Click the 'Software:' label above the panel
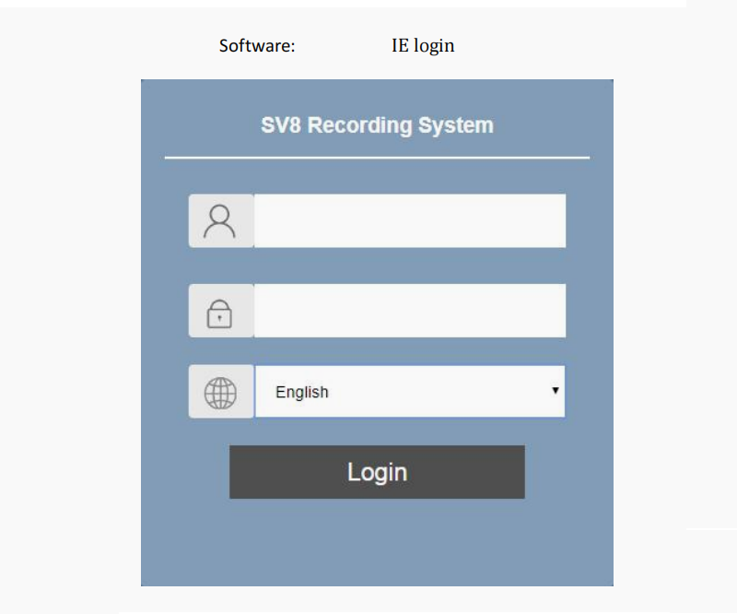The height and width of the screenshot is (614, 737). click(257, 45)
